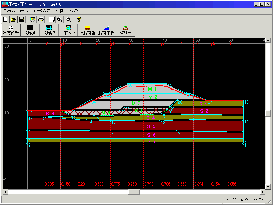This screenshot has width=273, height=205.
Task: Save using the floppy disk icon
Action: [21, 19]
